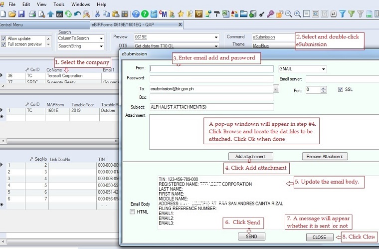Click in the Subject field
Screen dimensions: 379x249
click(211, 107)
